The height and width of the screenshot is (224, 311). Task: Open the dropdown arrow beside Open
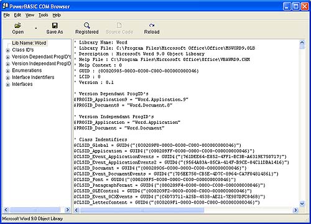[x=36, y=28]
